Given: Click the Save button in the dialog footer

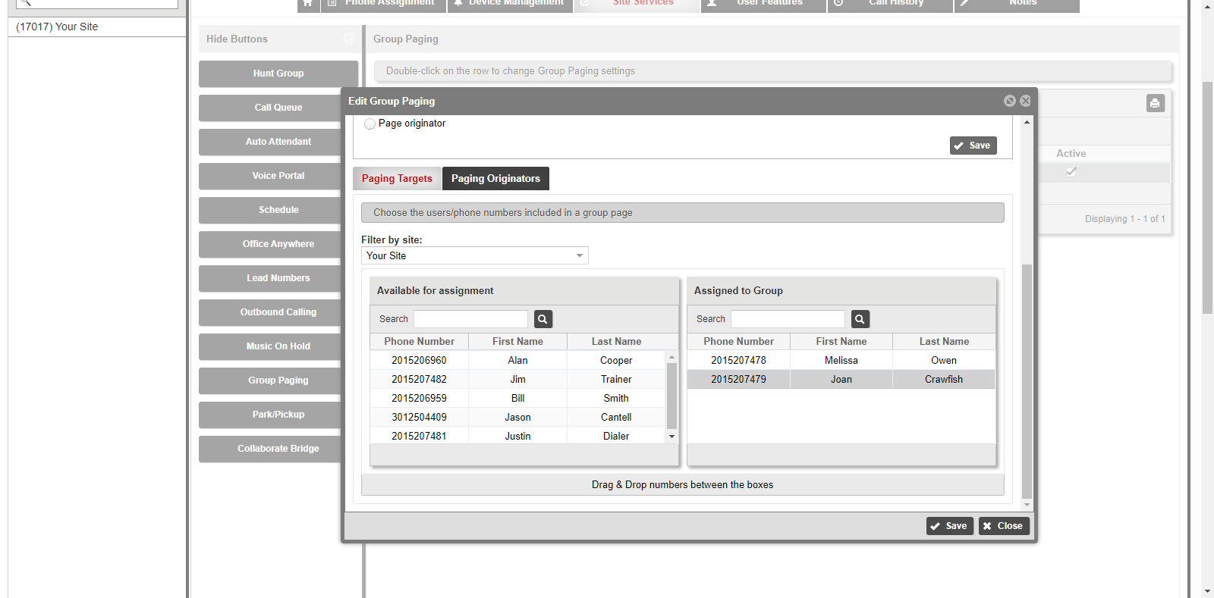Looking at the screenshot, I should 949,526.
